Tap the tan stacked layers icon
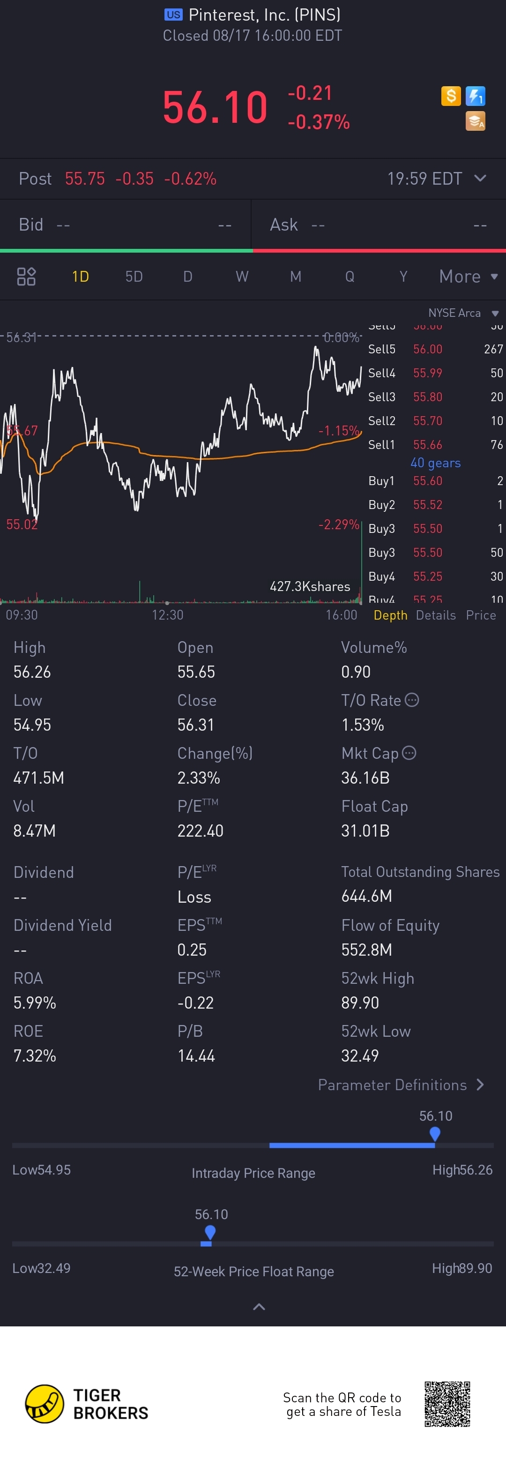 pyautogui.click(x=476, y=121)
